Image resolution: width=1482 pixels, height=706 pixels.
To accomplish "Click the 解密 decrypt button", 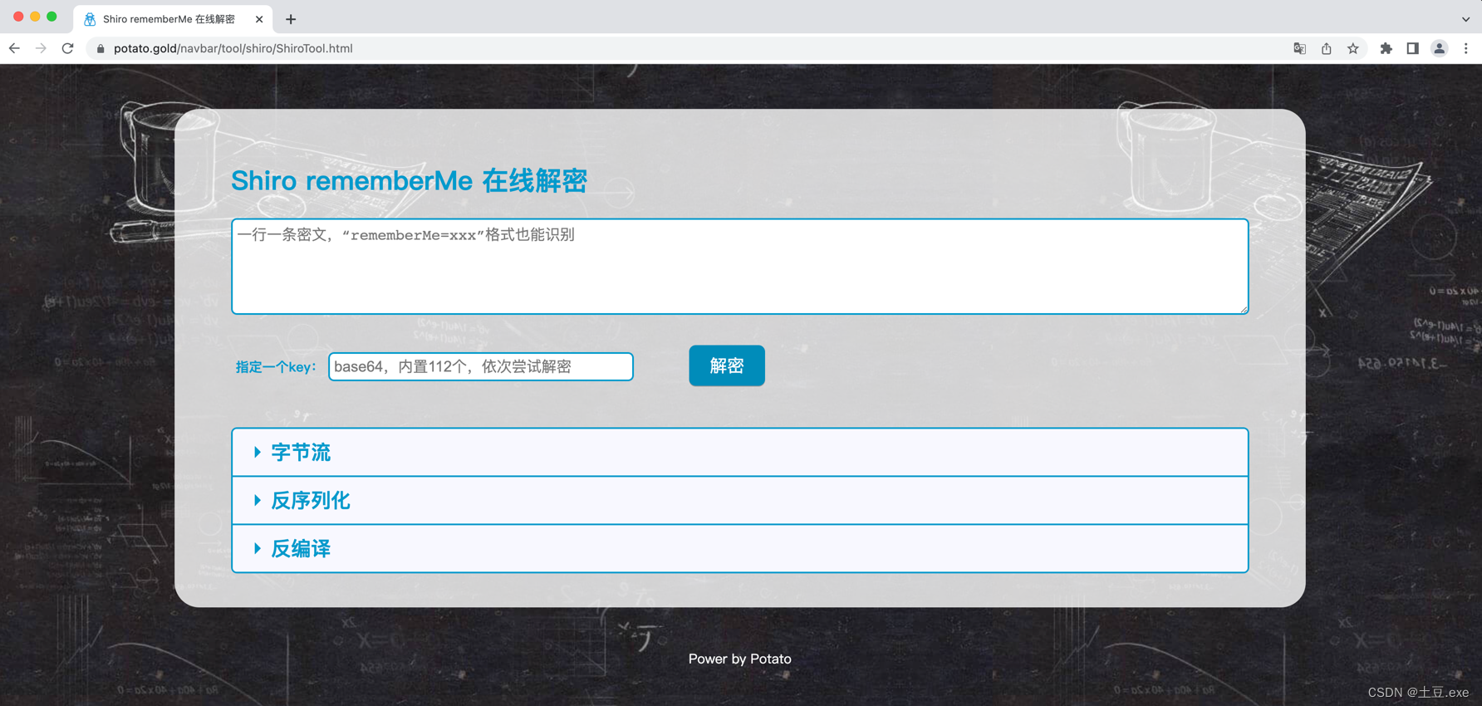I will [727, 365].
